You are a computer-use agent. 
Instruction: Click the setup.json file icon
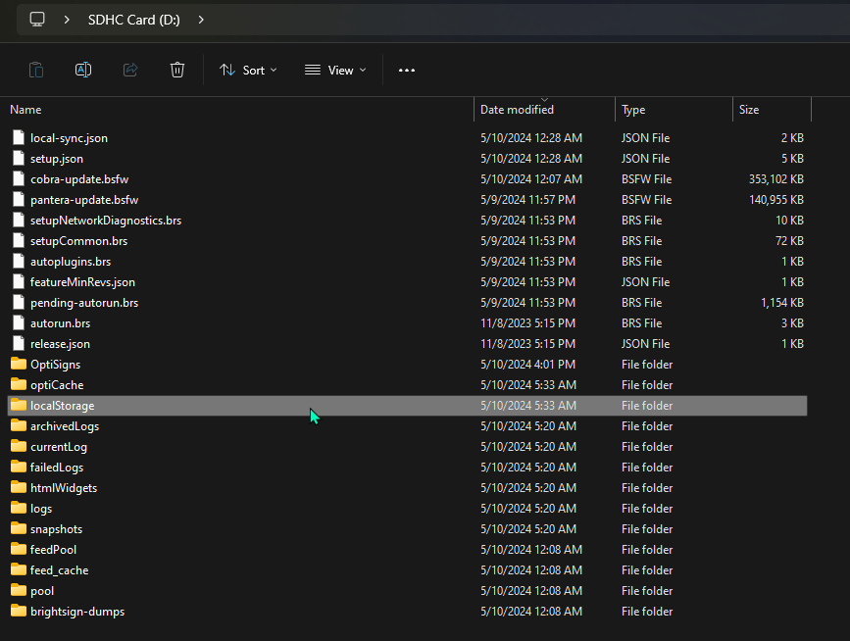coord(19,158)
